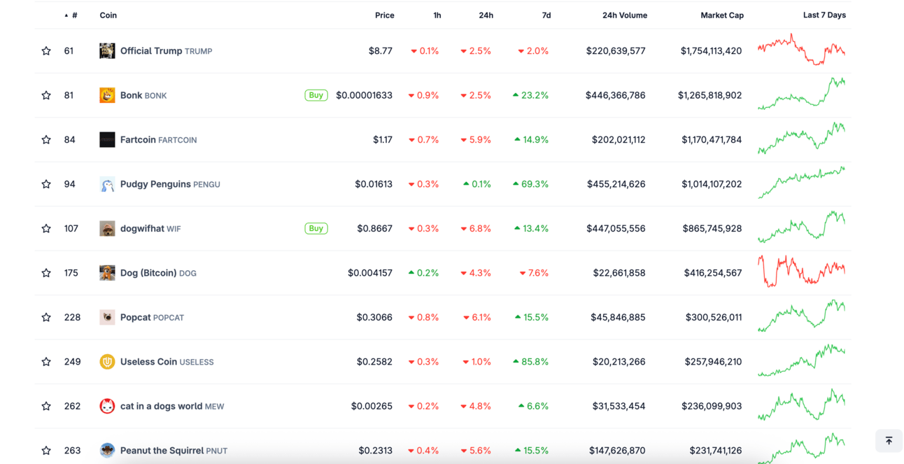Star Pudgy Penguins for the watchlist
904x464 pixels.
(46, 184)
